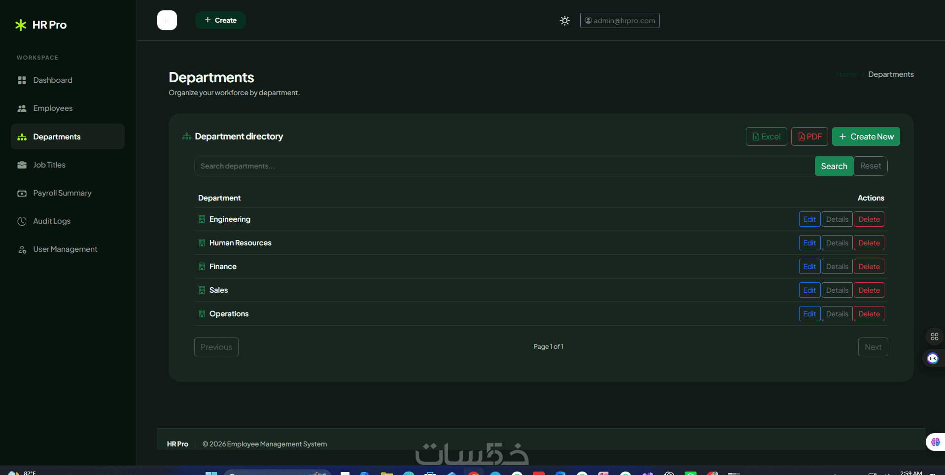Image resolution: width=945 pixels, height=475 pixels.
Task: Delete the Finance department
Action: point(869,267)
